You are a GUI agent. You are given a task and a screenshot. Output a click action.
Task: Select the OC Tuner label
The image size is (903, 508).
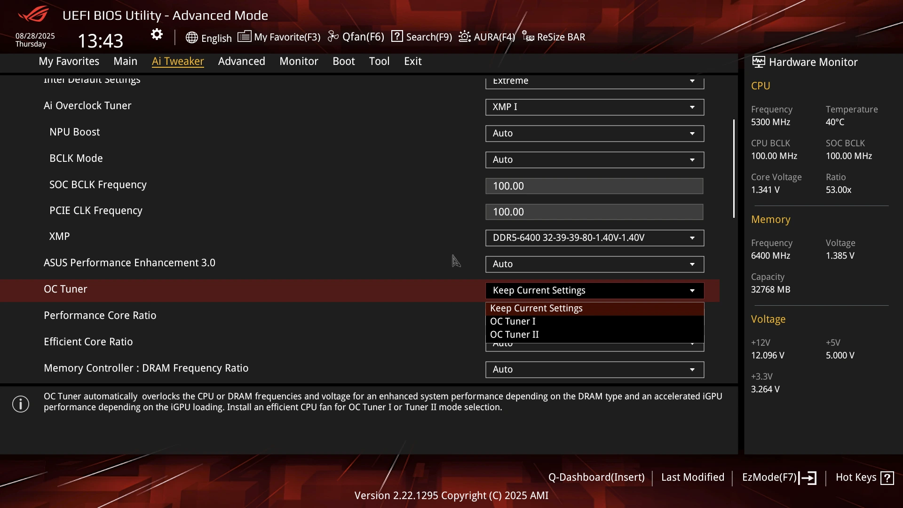pyautogui.click(x=65, y=289)
